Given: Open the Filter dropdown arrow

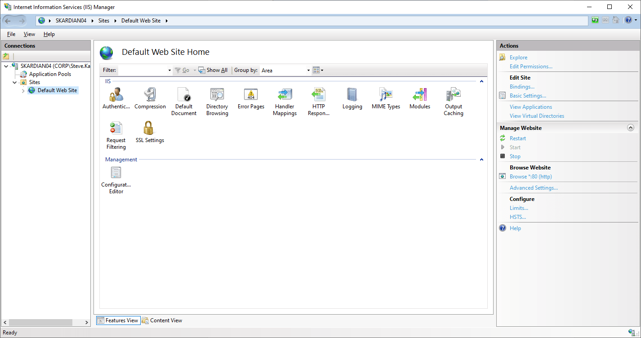Looking at the screenshot, I should (169, 70).
